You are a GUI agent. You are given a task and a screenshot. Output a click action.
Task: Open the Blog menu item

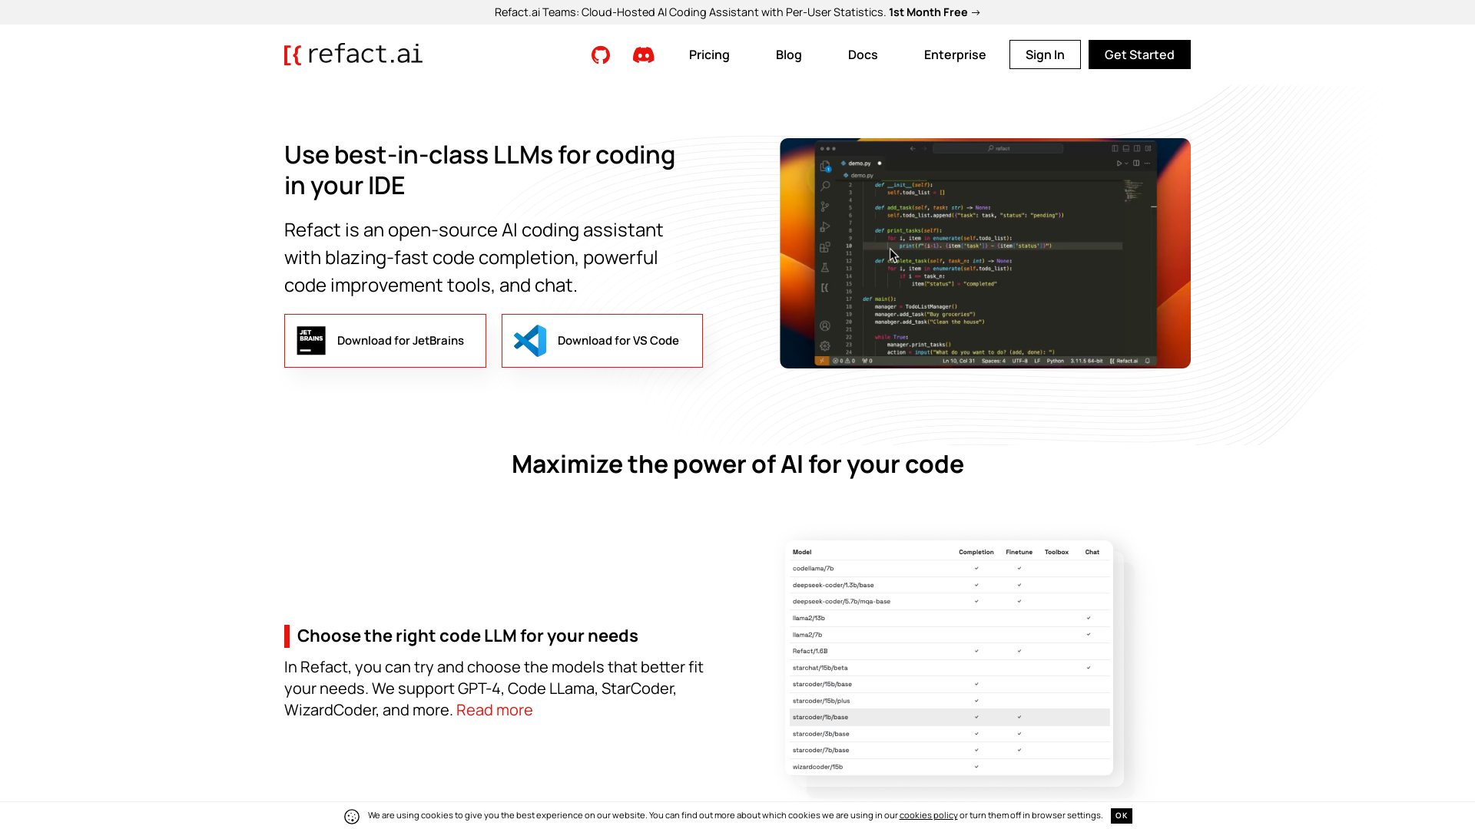click(789, 54)
